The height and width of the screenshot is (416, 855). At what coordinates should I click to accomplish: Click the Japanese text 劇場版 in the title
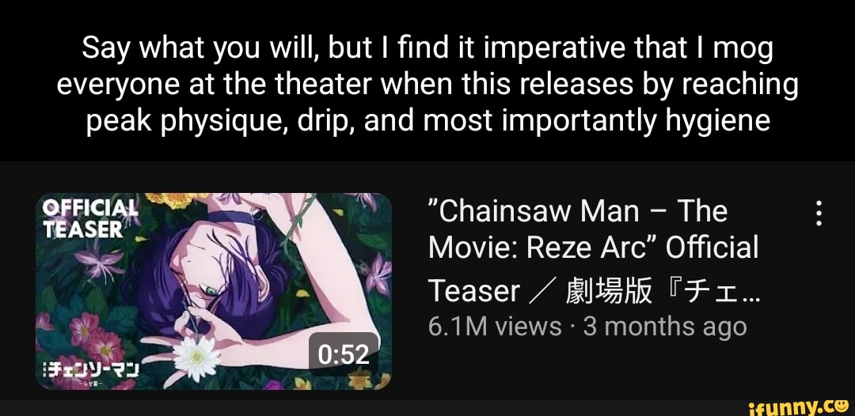(609, 289)
